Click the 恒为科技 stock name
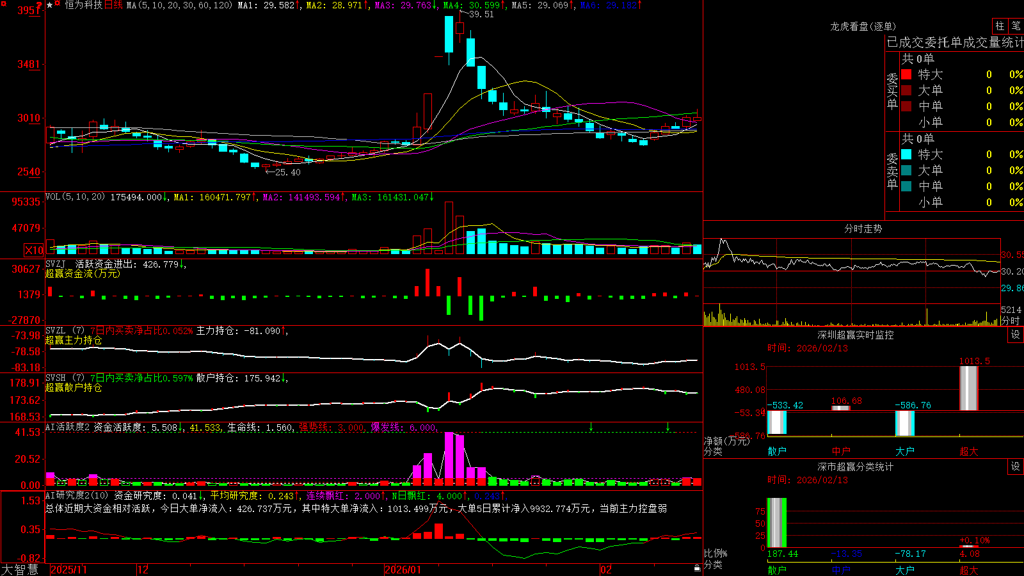Screen dimensions: 1024x576 [84, 5]
